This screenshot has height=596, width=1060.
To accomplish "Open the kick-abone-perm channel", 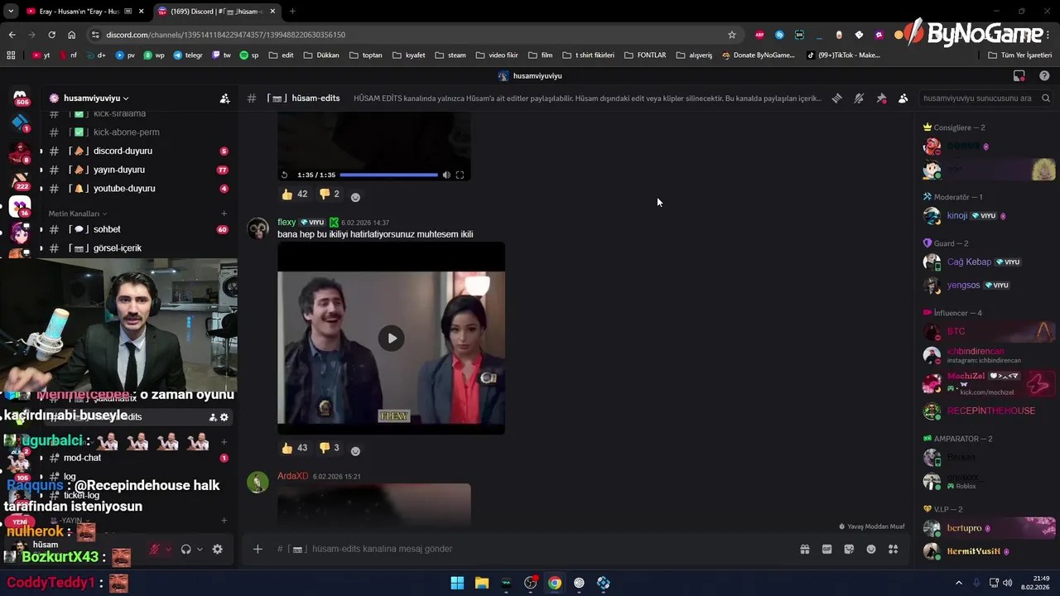I will pos(137,132).
